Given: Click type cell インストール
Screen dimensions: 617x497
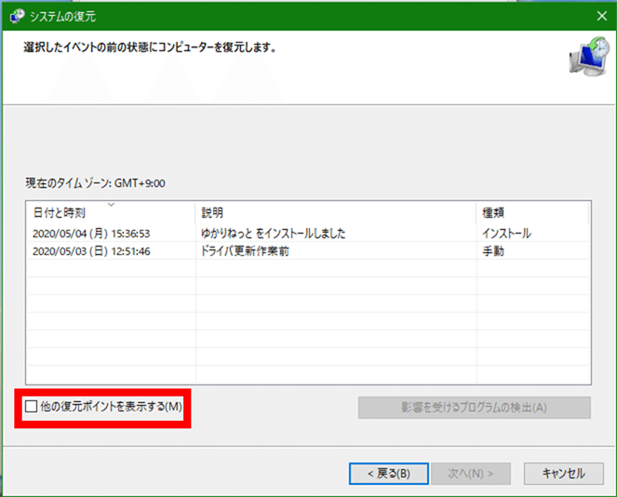Looking at the screenshot, I should (507, 234).
